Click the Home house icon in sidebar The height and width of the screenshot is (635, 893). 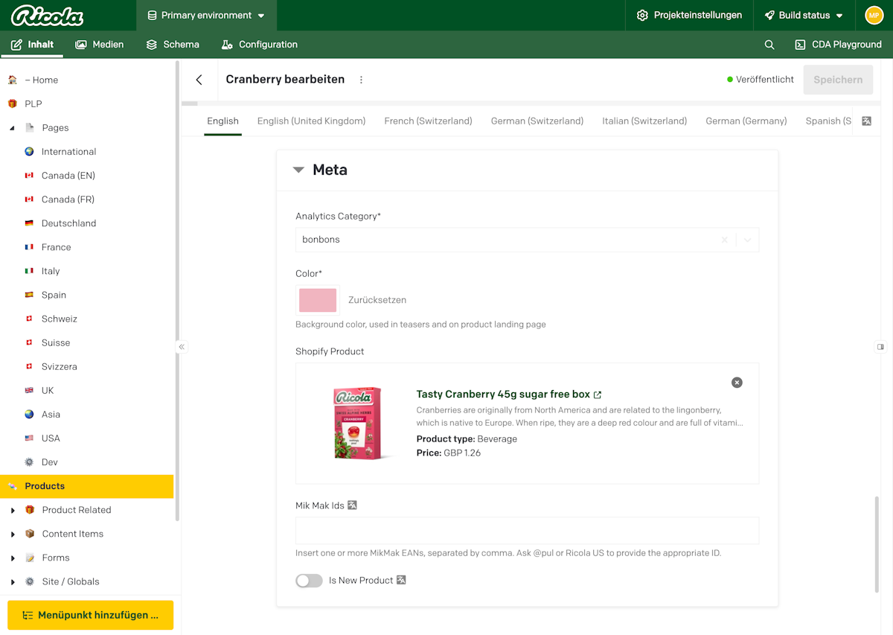(x=12, y=80)
